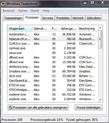Click the Proces beëindigen button
Screen dimensions: 109x123
89,107
